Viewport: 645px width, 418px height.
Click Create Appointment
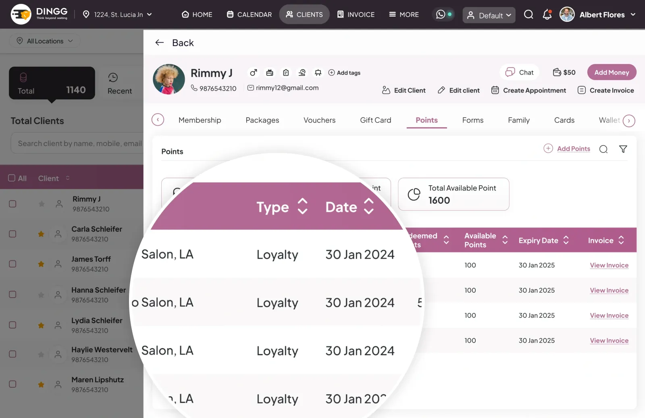(528, 90)
